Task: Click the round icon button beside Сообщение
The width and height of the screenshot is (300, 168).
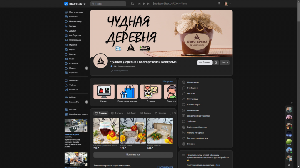Action: pyautogui.click(x=216, y=63)
